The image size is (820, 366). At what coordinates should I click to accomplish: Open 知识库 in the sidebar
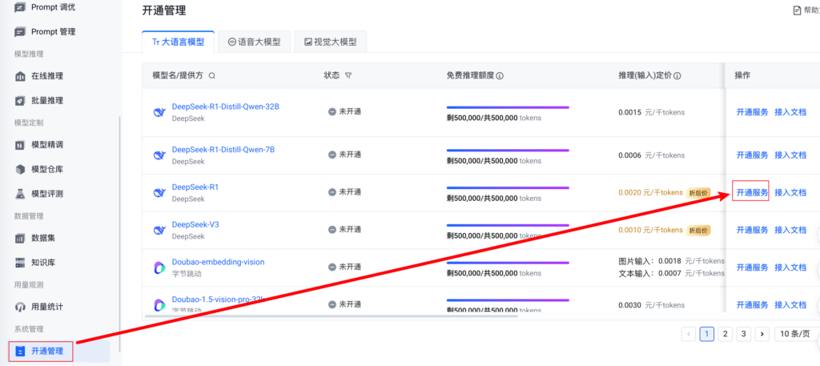(42, 262)
